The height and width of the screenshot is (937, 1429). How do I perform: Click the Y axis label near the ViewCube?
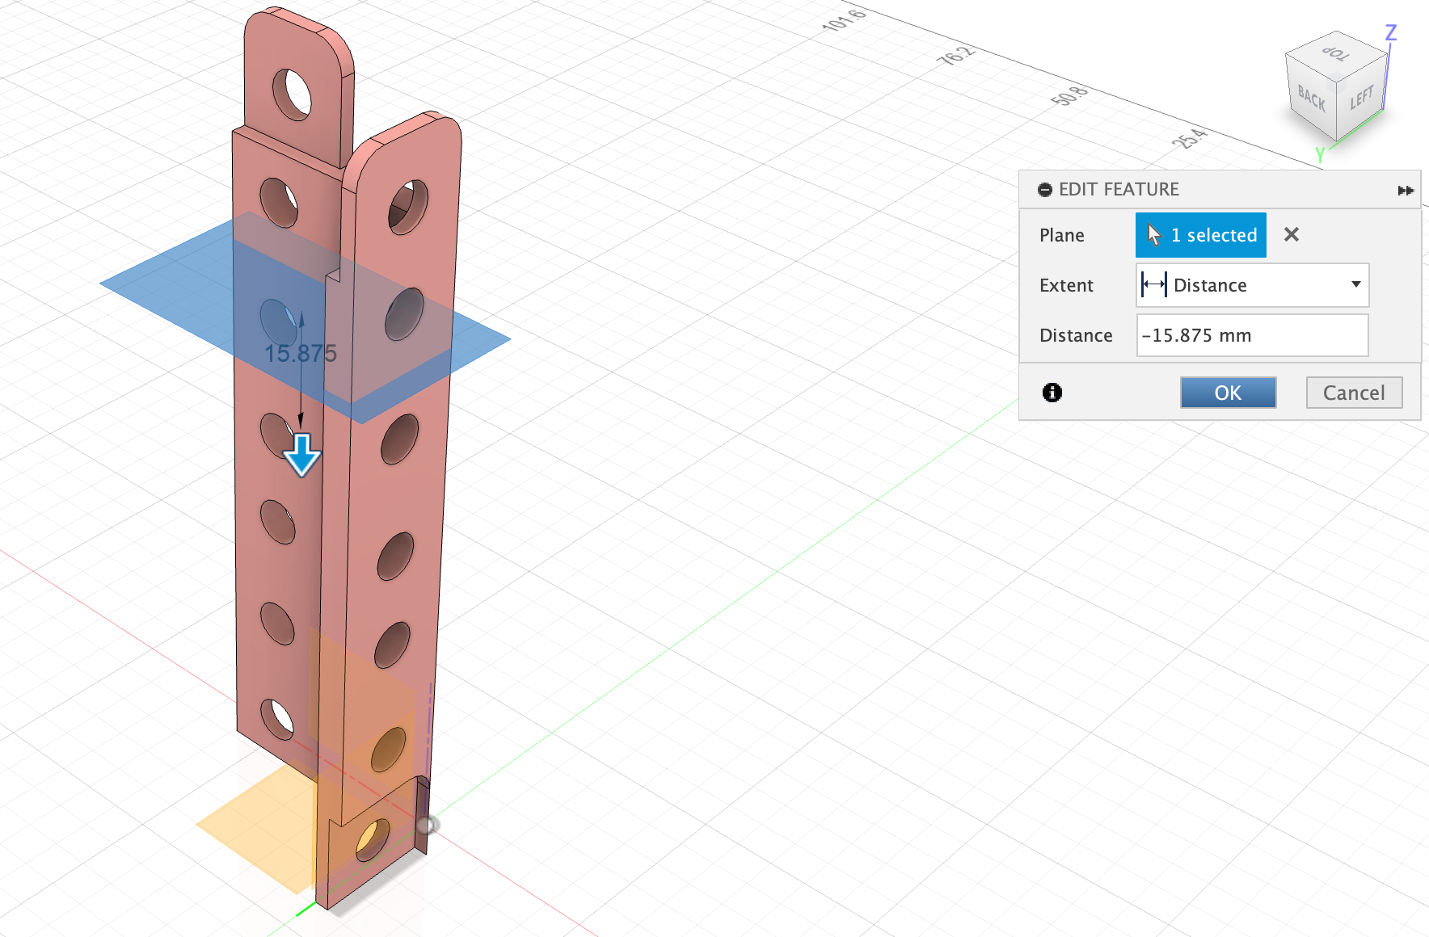1320,154
